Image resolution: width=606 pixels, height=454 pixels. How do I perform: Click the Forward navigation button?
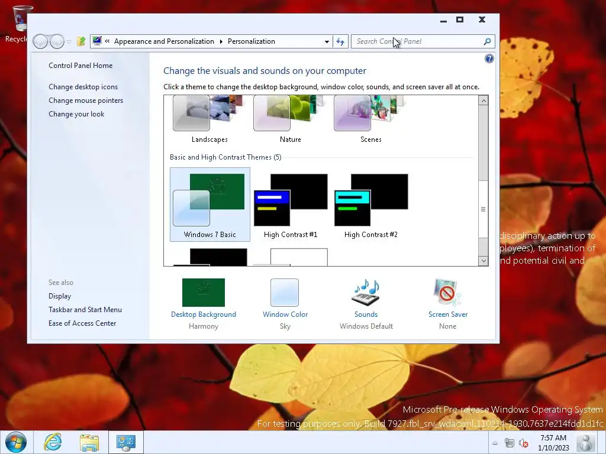pos(57,41)
